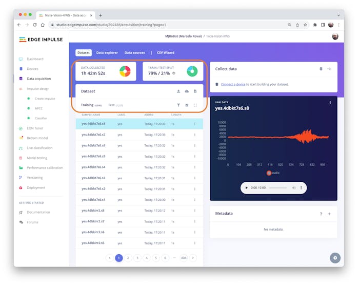Go to Classifier block
Image resolution: width=358 pixels, height=285 pixels.
[x=41, y=118]
